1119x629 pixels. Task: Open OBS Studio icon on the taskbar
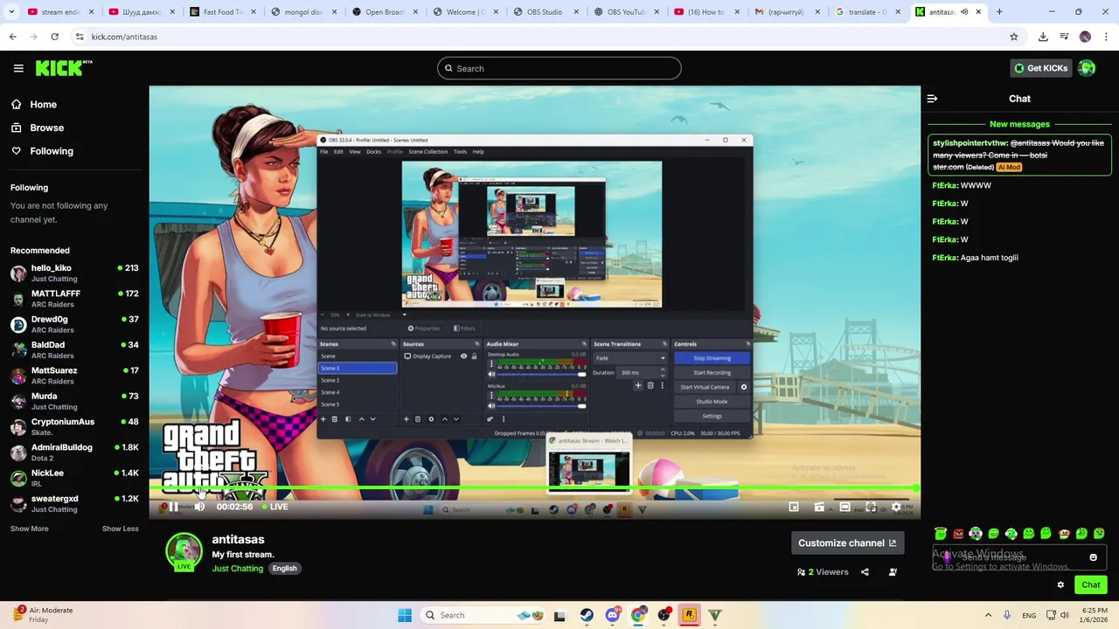pos(664,615)
